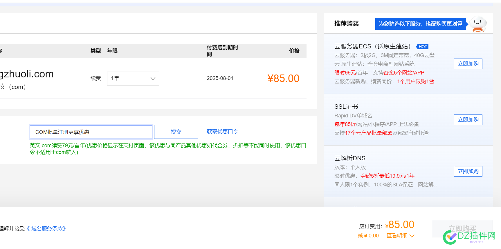Click the 价格 column header
This screenshot has height=249, width=501.
click(294, 51)
